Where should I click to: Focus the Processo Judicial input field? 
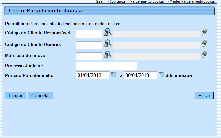[106, 66]
